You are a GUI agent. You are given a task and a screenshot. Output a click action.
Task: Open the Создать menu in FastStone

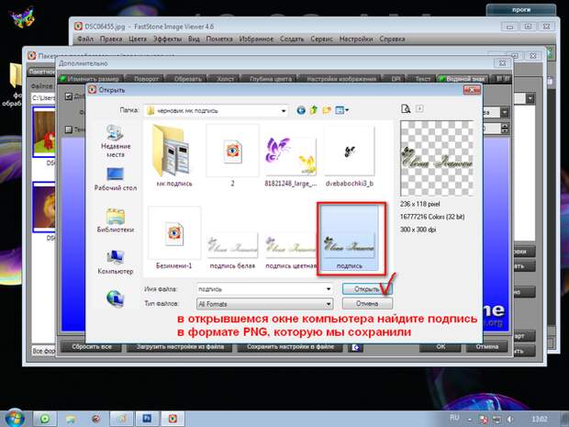point(292,39)
